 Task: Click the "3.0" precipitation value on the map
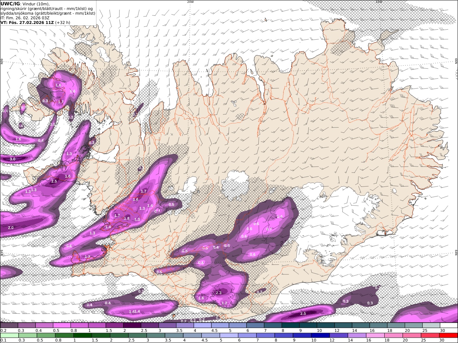point(13,159)
